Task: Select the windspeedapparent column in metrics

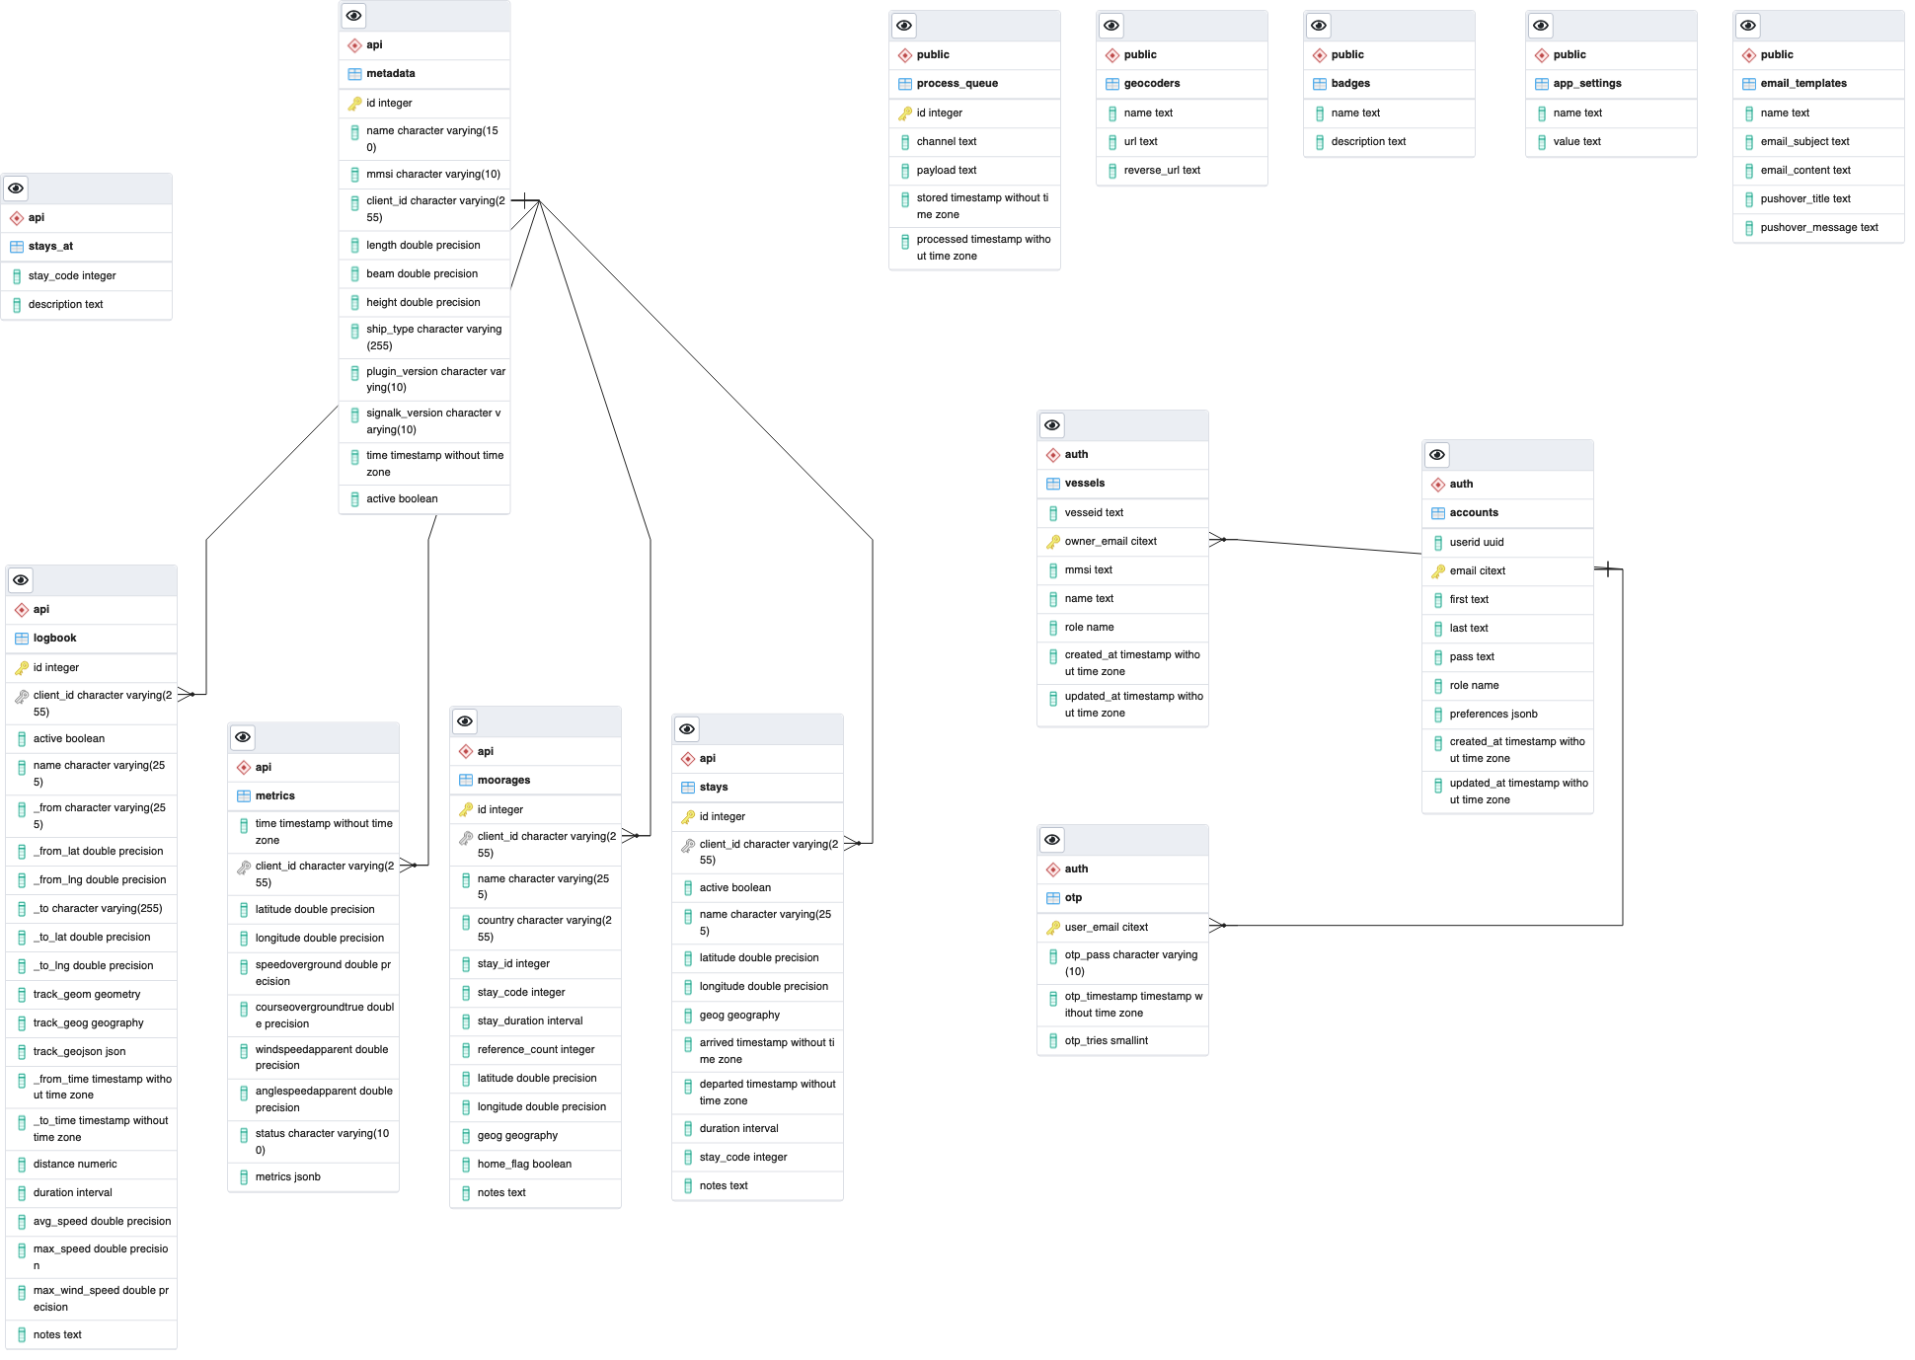Action: [x=314, y=1058]
